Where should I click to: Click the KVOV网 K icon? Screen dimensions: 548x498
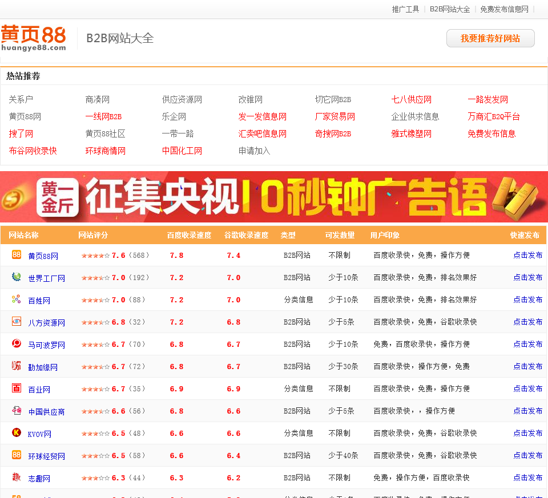[x=17, y=433]
